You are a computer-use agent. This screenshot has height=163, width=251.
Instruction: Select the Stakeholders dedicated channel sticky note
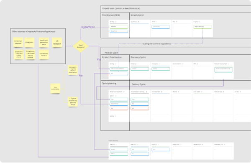(19, 55)
